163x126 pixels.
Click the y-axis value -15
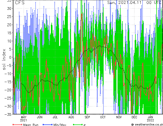point(8,82)
